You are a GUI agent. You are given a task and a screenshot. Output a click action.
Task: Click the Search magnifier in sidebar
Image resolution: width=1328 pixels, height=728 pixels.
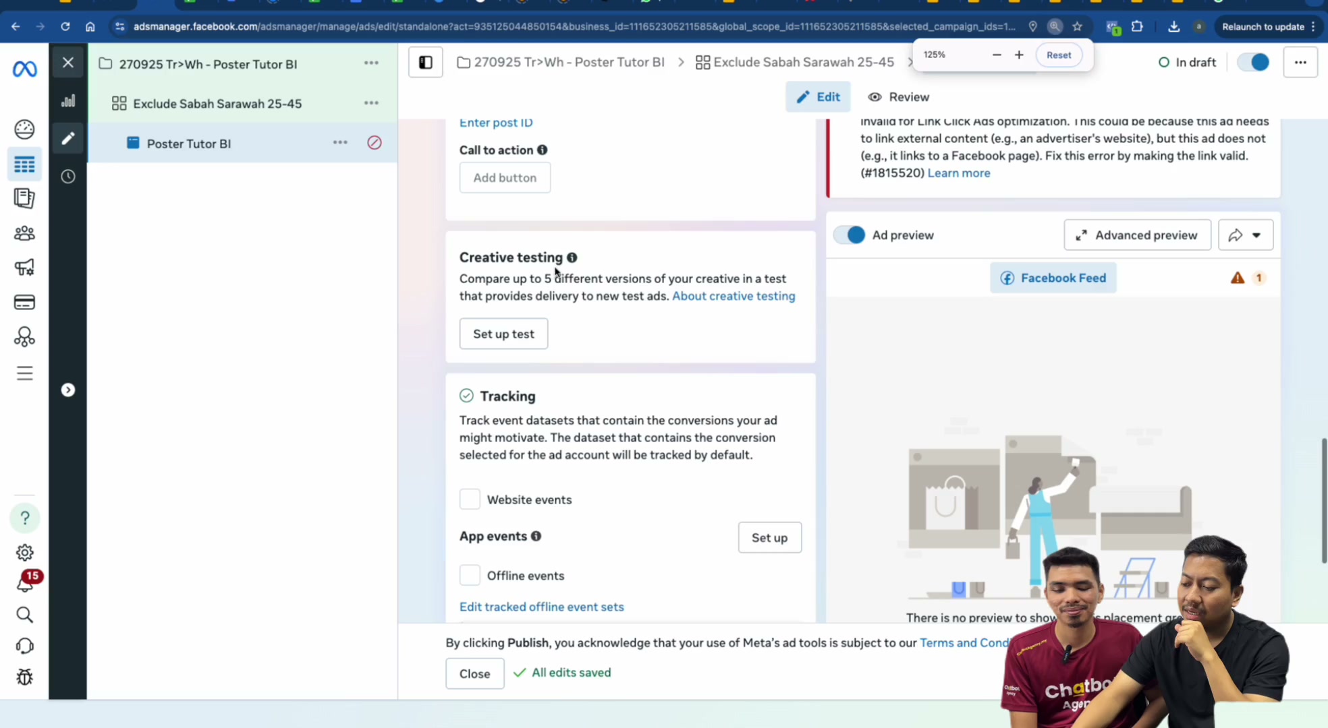coord(24,615)
